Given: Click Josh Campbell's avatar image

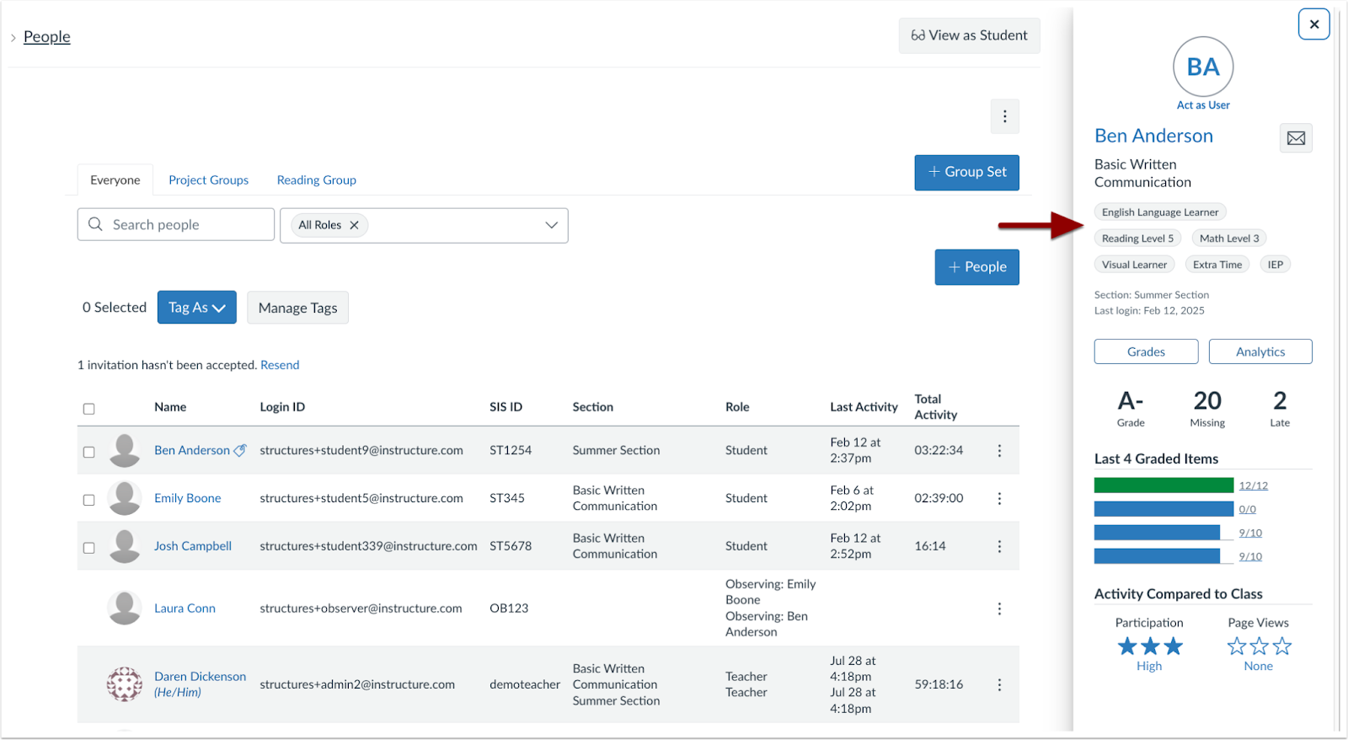Looking at the screenshot, I should coord(125,547).
